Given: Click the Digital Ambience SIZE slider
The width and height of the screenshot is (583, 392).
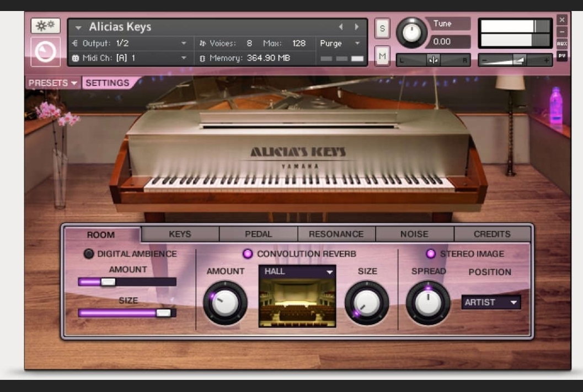Looking at the screenshot, I should point(127,313).
